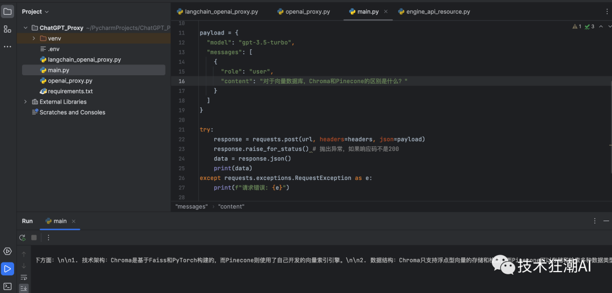612x293 pixels.
Task: Select requirements.txt in project tree
Action: point(70,91)
